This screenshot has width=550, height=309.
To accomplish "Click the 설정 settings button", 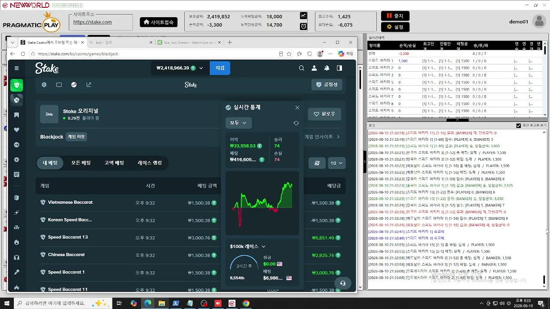I will coord(395,27).
